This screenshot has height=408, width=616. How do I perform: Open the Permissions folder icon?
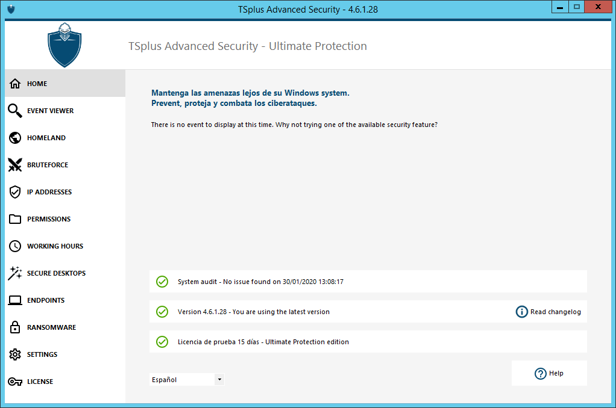point(15,219)
